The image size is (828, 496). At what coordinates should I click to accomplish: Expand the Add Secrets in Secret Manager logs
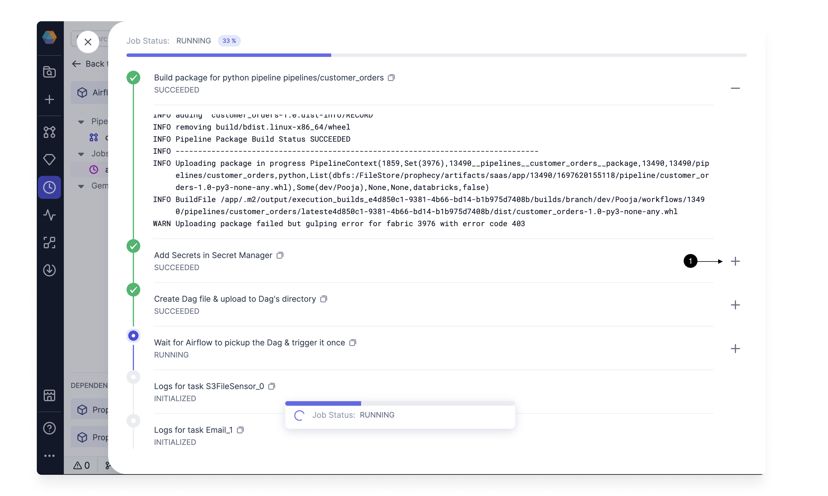point(735,262)
